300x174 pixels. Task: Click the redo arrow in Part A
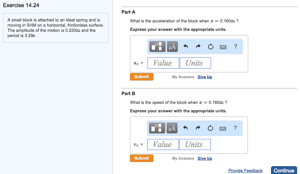[198, 47]
